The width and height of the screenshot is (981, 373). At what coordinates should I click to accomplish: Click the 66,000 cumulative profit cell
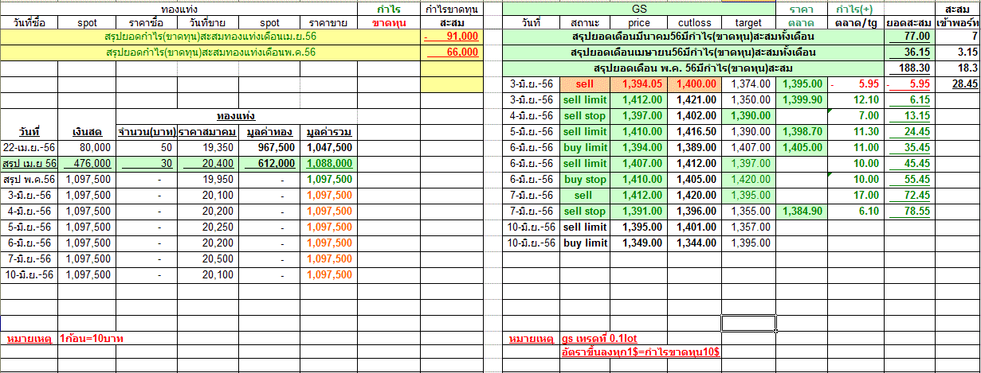pos(451,52)
